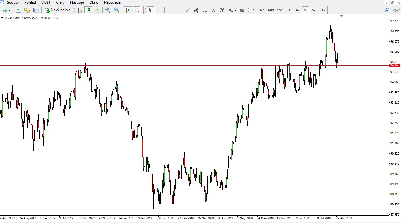Toggle chart shift from right edge
This screenshot has height=223, width=401.
coord(137,10)
